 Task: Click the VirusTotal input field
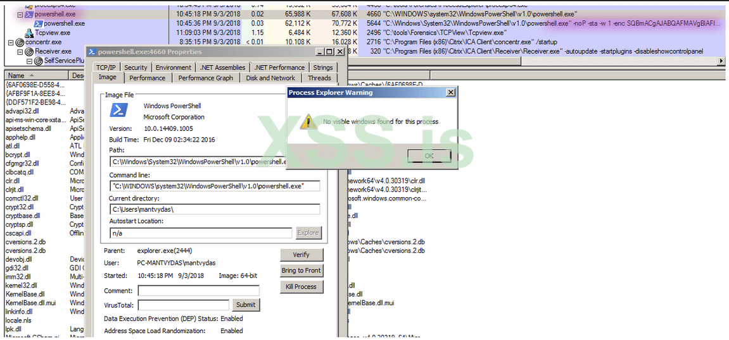coord(184,305)
